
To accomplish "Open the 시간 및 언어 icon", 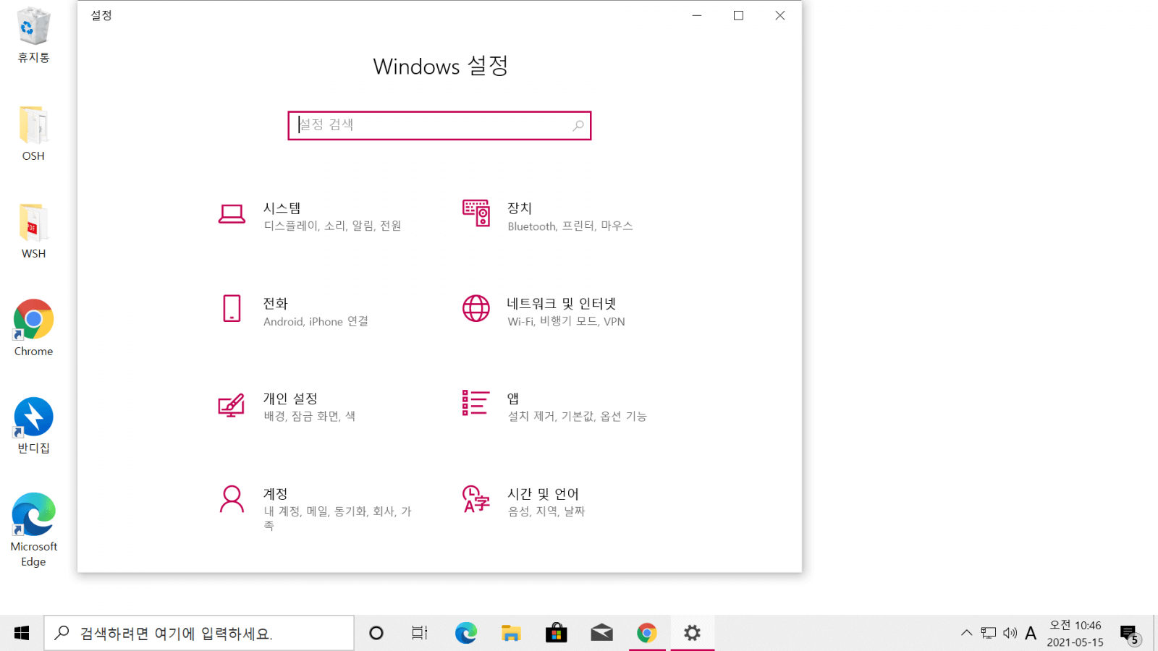I will pos(476,499).
